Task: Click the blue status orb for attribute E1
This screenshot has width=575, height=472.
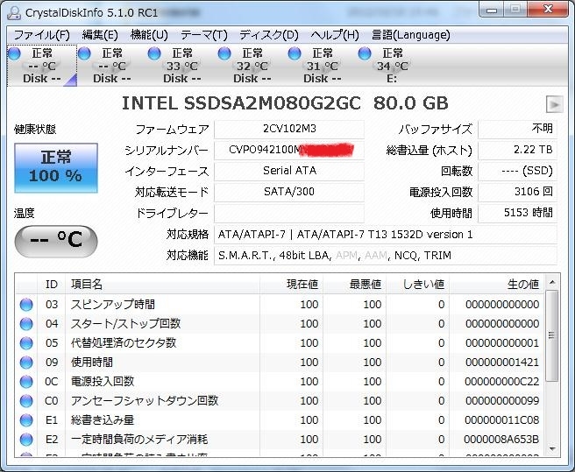Action: click(26, 420)
